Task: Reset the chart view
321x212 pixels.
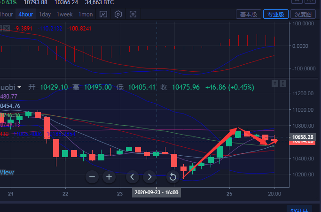Action: pos(173,177)
